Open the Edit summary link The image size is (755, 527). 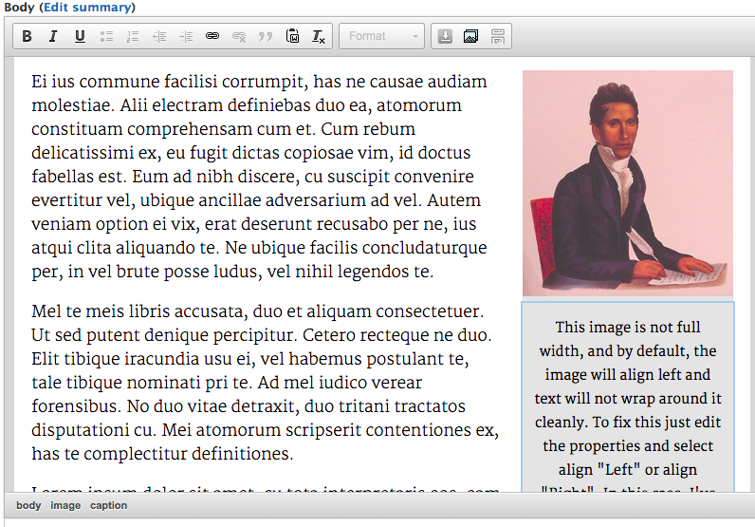click(87, 8)
